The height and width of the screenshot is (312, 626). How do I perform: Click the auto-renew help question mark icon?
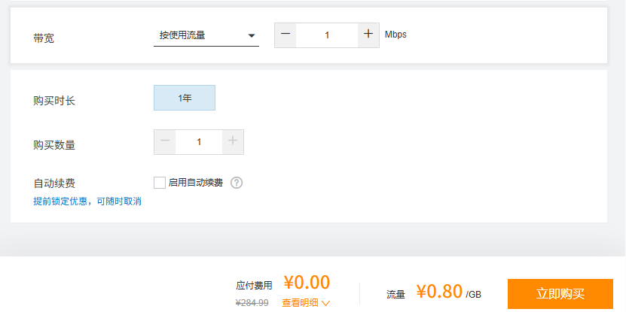(237, 183)
